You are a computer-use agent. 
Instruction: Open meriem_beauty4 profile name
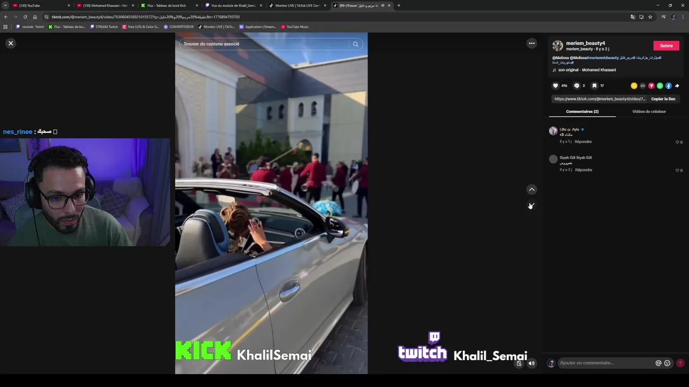(x=586, y=43)
